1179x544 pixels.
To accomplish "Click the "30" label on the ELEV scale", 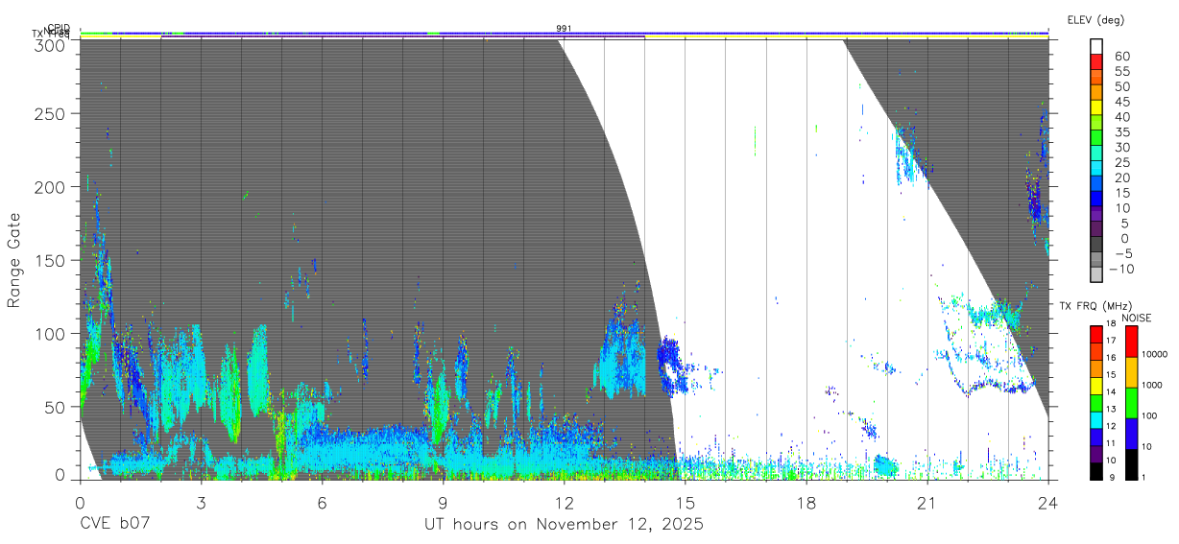I will [x=1121, y=147].
